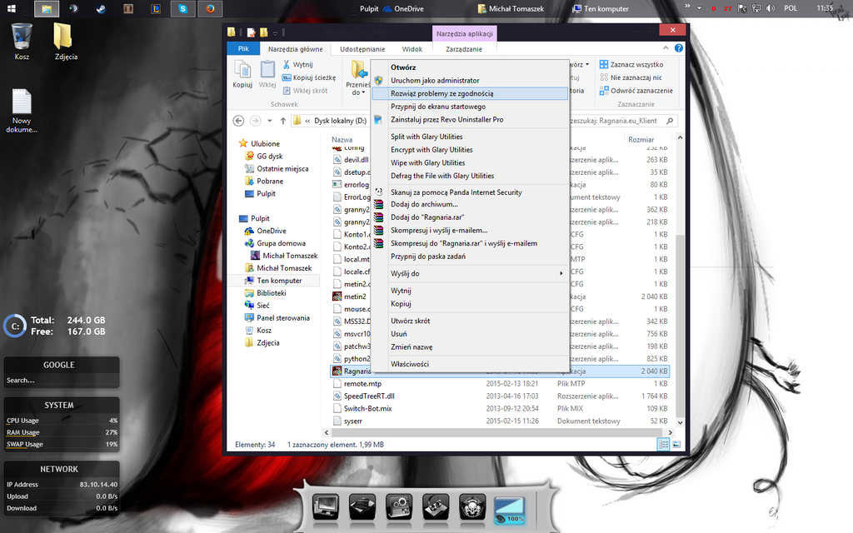853x533 pixels.
Task: Click the Google Search input field widget
Action: (x=61, y=380)
